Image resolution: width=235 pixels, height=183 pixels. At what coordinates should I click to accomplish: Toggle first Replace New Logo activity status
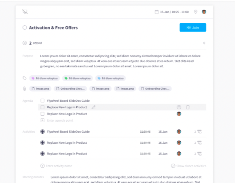(x=42, y=143)
